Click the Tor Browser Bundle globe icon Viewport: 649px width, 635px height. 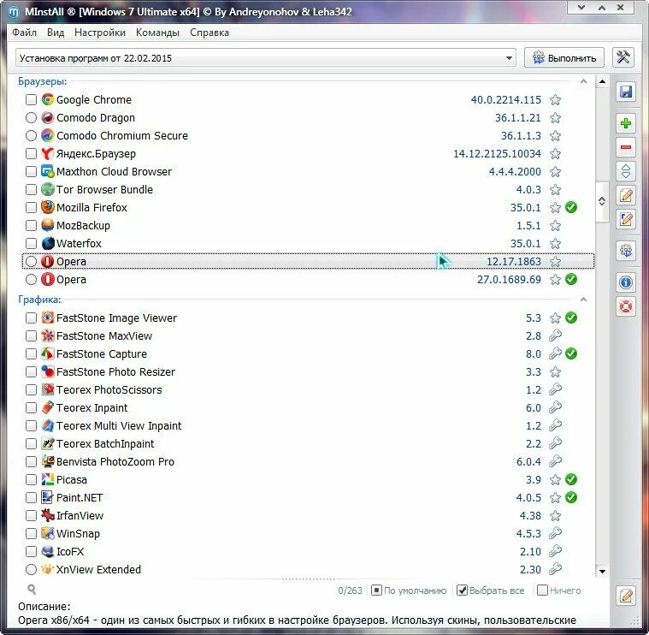pyautogui.click(x=48, y=189)
